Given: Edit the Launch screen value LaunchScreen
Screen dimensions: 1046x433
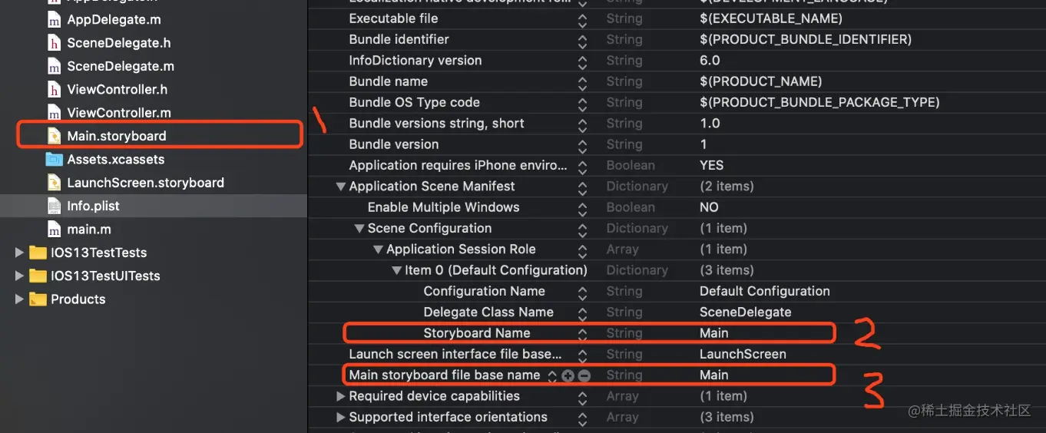Looking at the screenshot, I should [743, 354].
